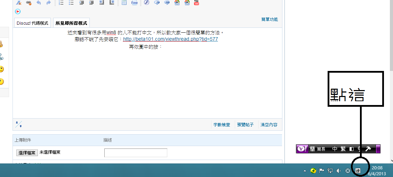Open network tray icon
The image size is (393, 177).
pos(330,171)
